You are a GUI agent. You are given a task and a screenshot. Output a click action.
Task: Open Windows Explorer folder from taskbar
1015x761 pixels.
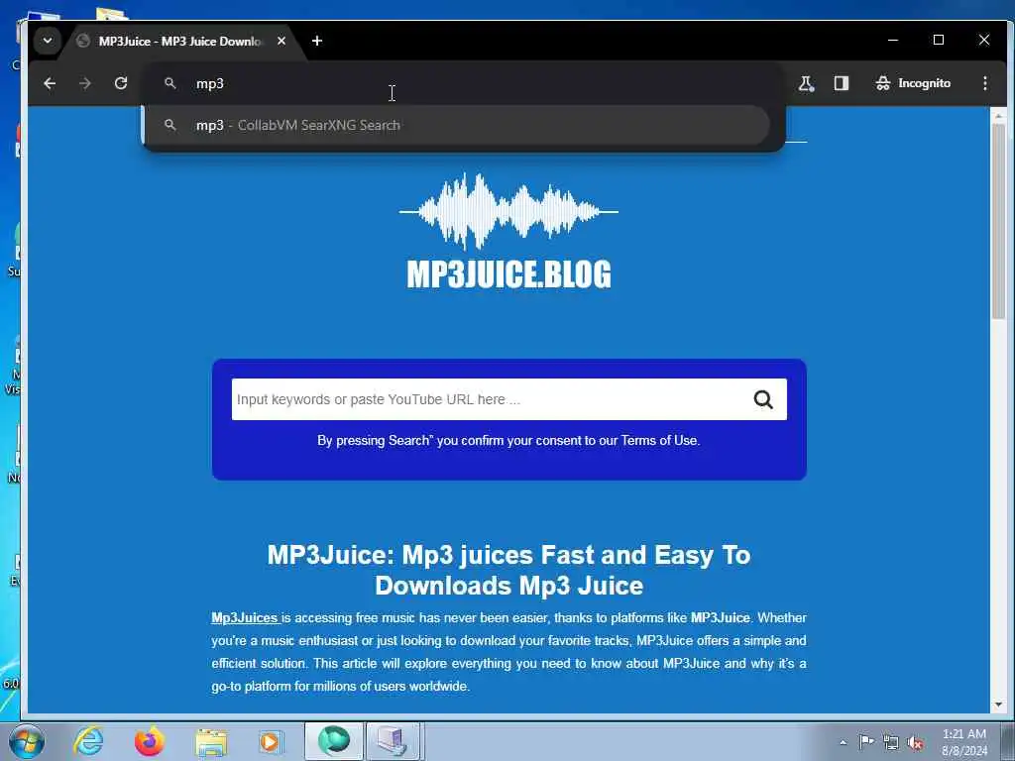click(x=211, y=741)
